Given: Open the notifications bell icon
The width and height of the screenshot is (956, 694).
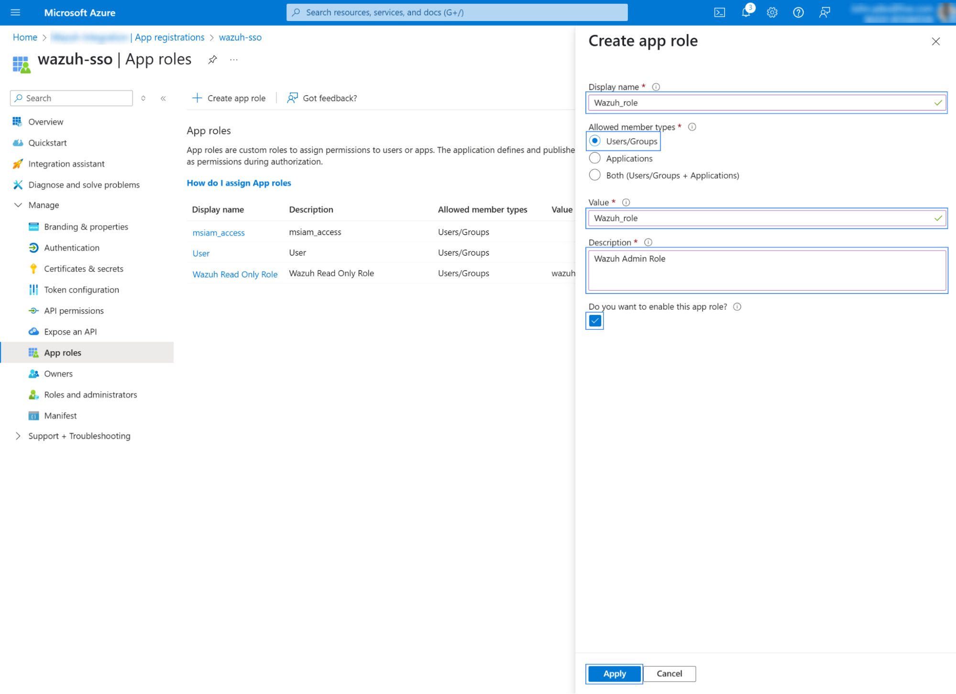Looking at the screenshot, I should [746, 12].
